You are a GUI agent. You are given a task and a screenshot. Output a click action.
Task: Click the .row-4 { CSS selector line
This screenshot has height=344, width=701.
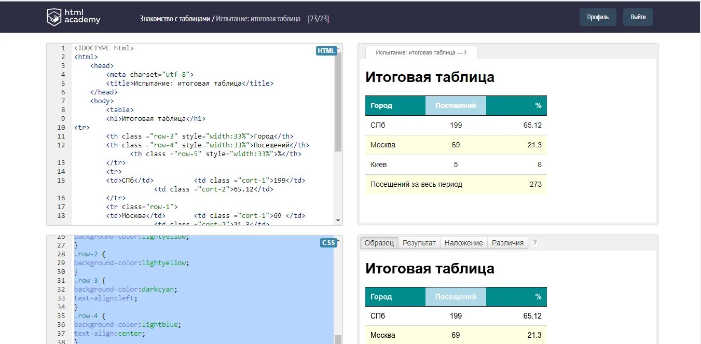pos(90,316)
